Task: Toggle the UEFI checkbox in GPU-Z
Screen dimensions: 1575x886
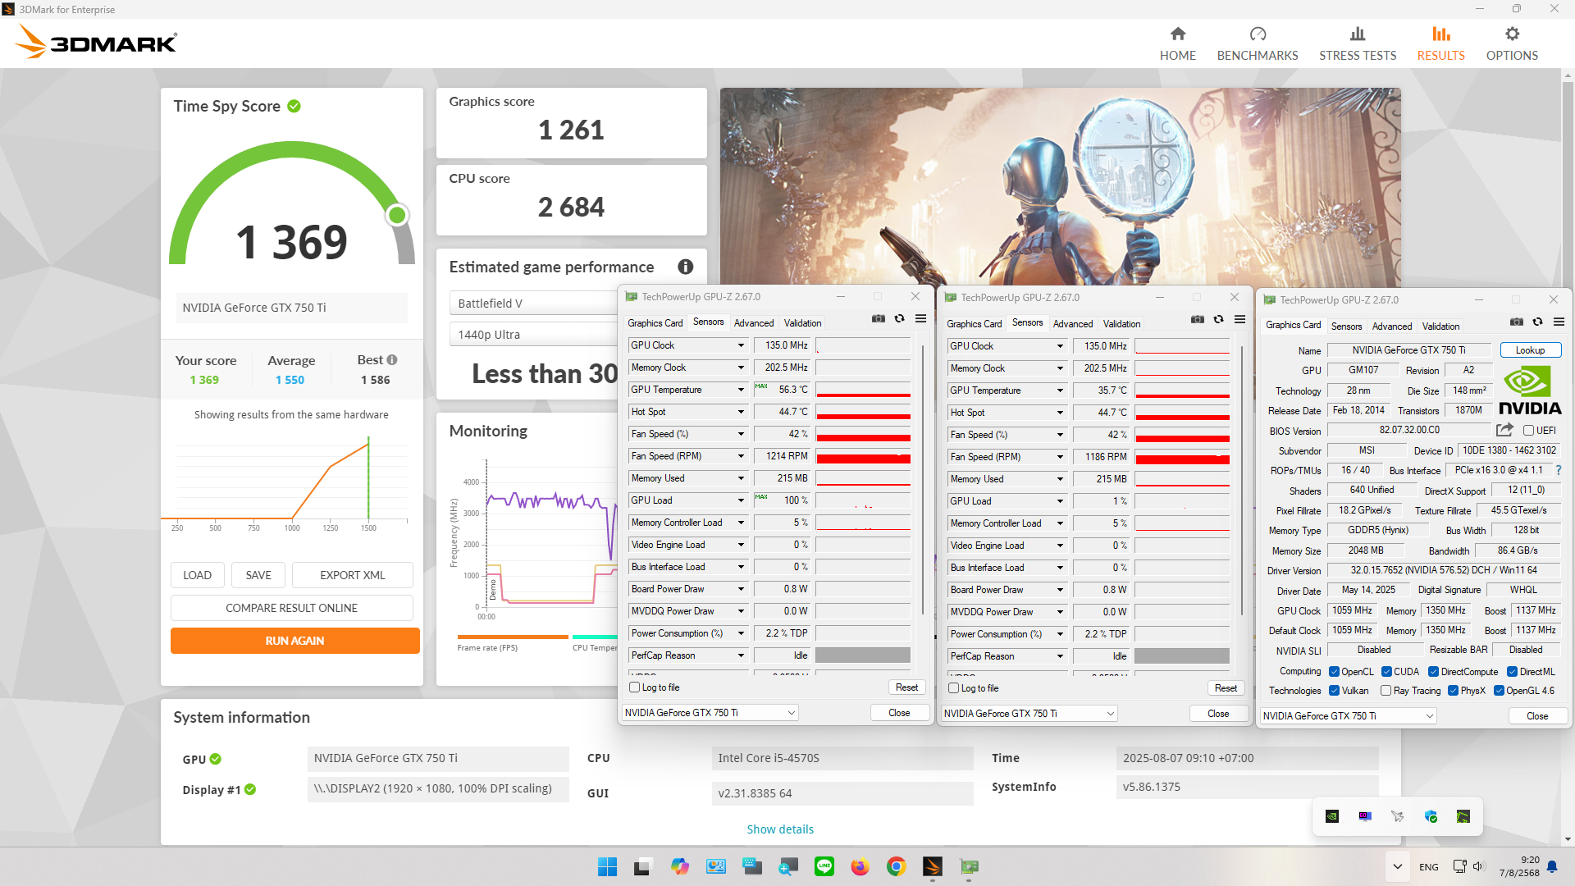Action: pos(1528,430)
